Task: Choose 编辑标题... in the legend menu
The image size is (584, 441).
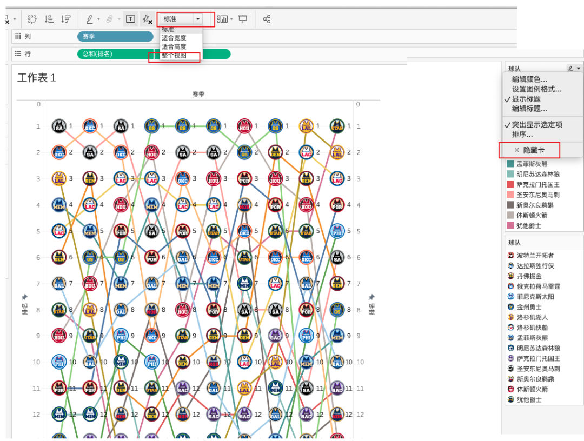Action: [529, 109]
